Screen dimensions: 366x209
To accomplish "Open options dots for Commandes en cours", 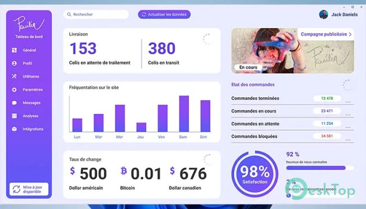I will 348,115.
